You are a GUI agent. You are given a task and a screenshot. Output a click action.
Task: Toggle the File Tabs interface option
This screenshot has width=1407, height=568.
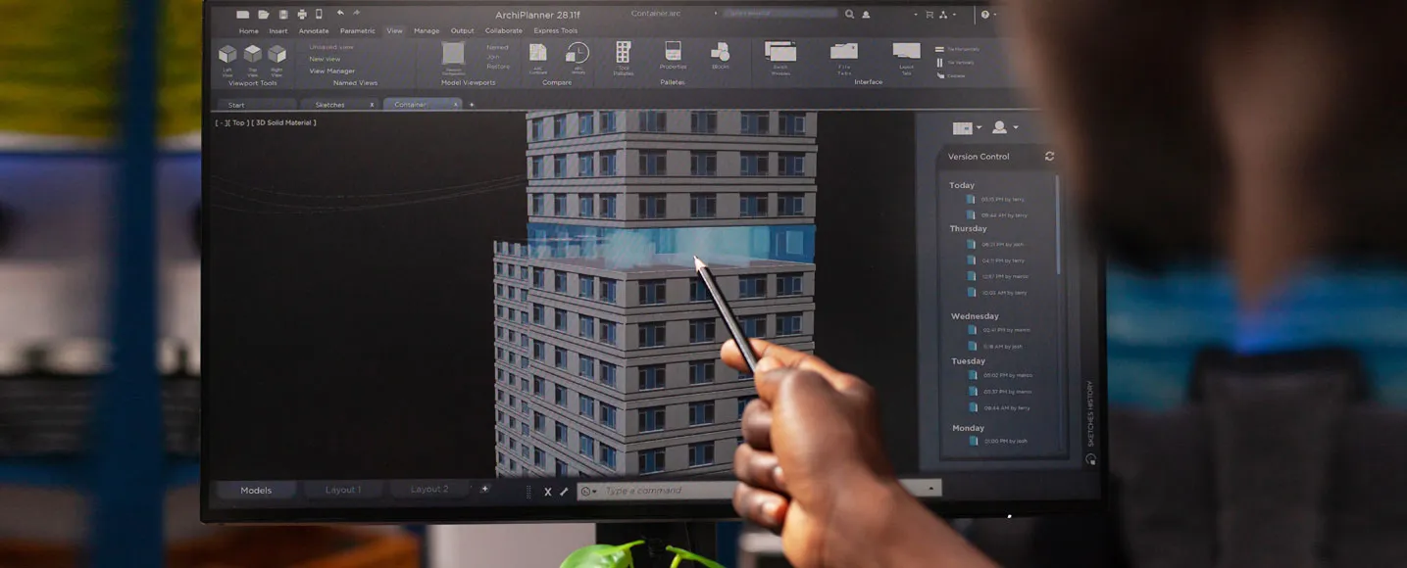click(x=844, y=53)
